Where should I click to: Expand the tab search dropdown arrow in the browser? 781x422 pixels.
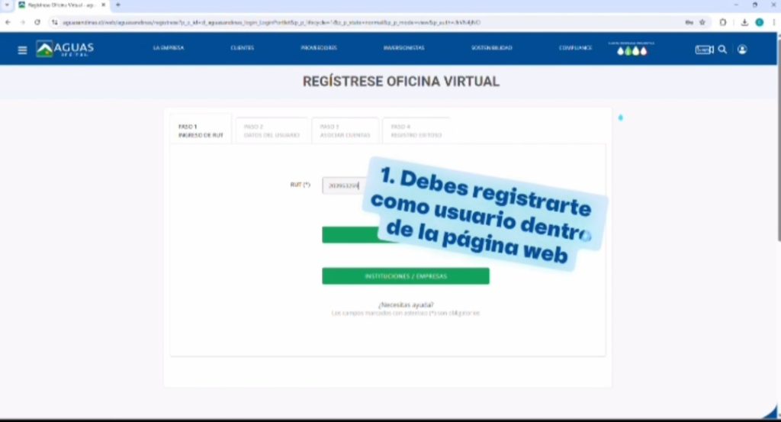pos(7,5)
